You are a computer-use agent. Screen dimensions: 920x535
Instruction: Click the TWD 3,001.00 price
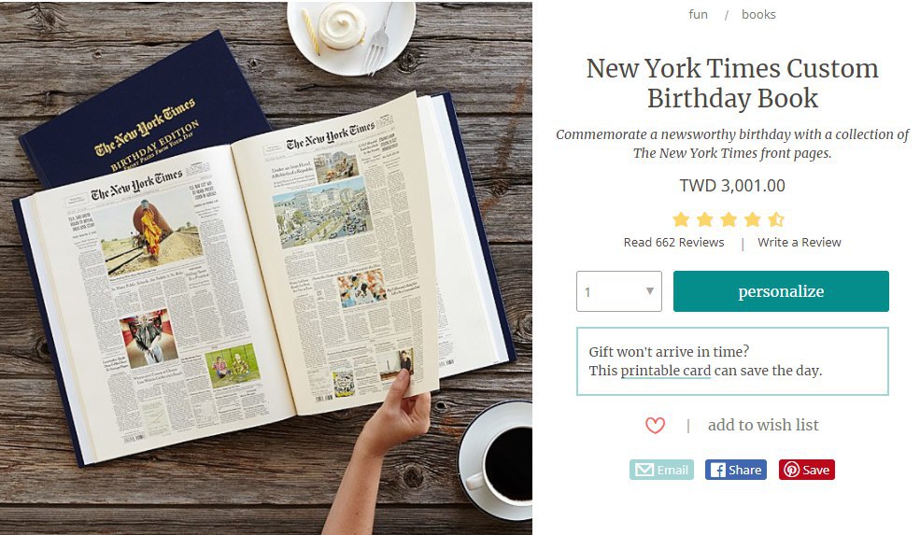pyautogui.click(x=732, y=186)
